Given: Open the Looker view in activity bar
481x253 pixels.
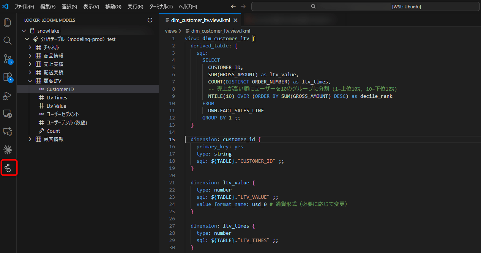Looking at the screenshot, I should 8,168.
